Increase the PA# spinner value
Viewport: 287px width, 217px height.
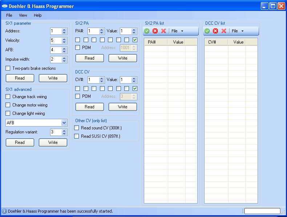tap(102, 30)
